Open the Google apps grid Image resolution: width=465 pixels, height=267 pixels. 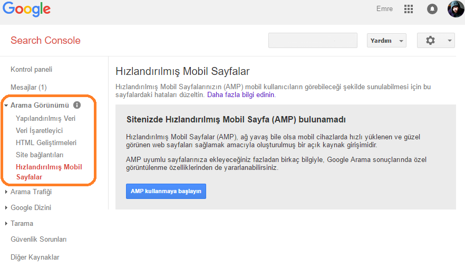click(x=409, y=9)
